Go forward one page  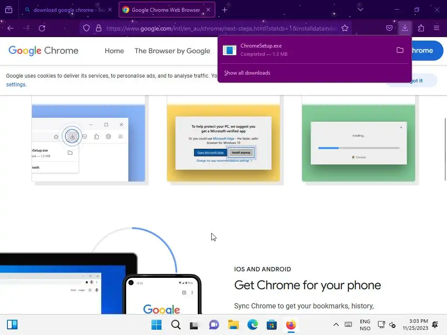(26, 28)
